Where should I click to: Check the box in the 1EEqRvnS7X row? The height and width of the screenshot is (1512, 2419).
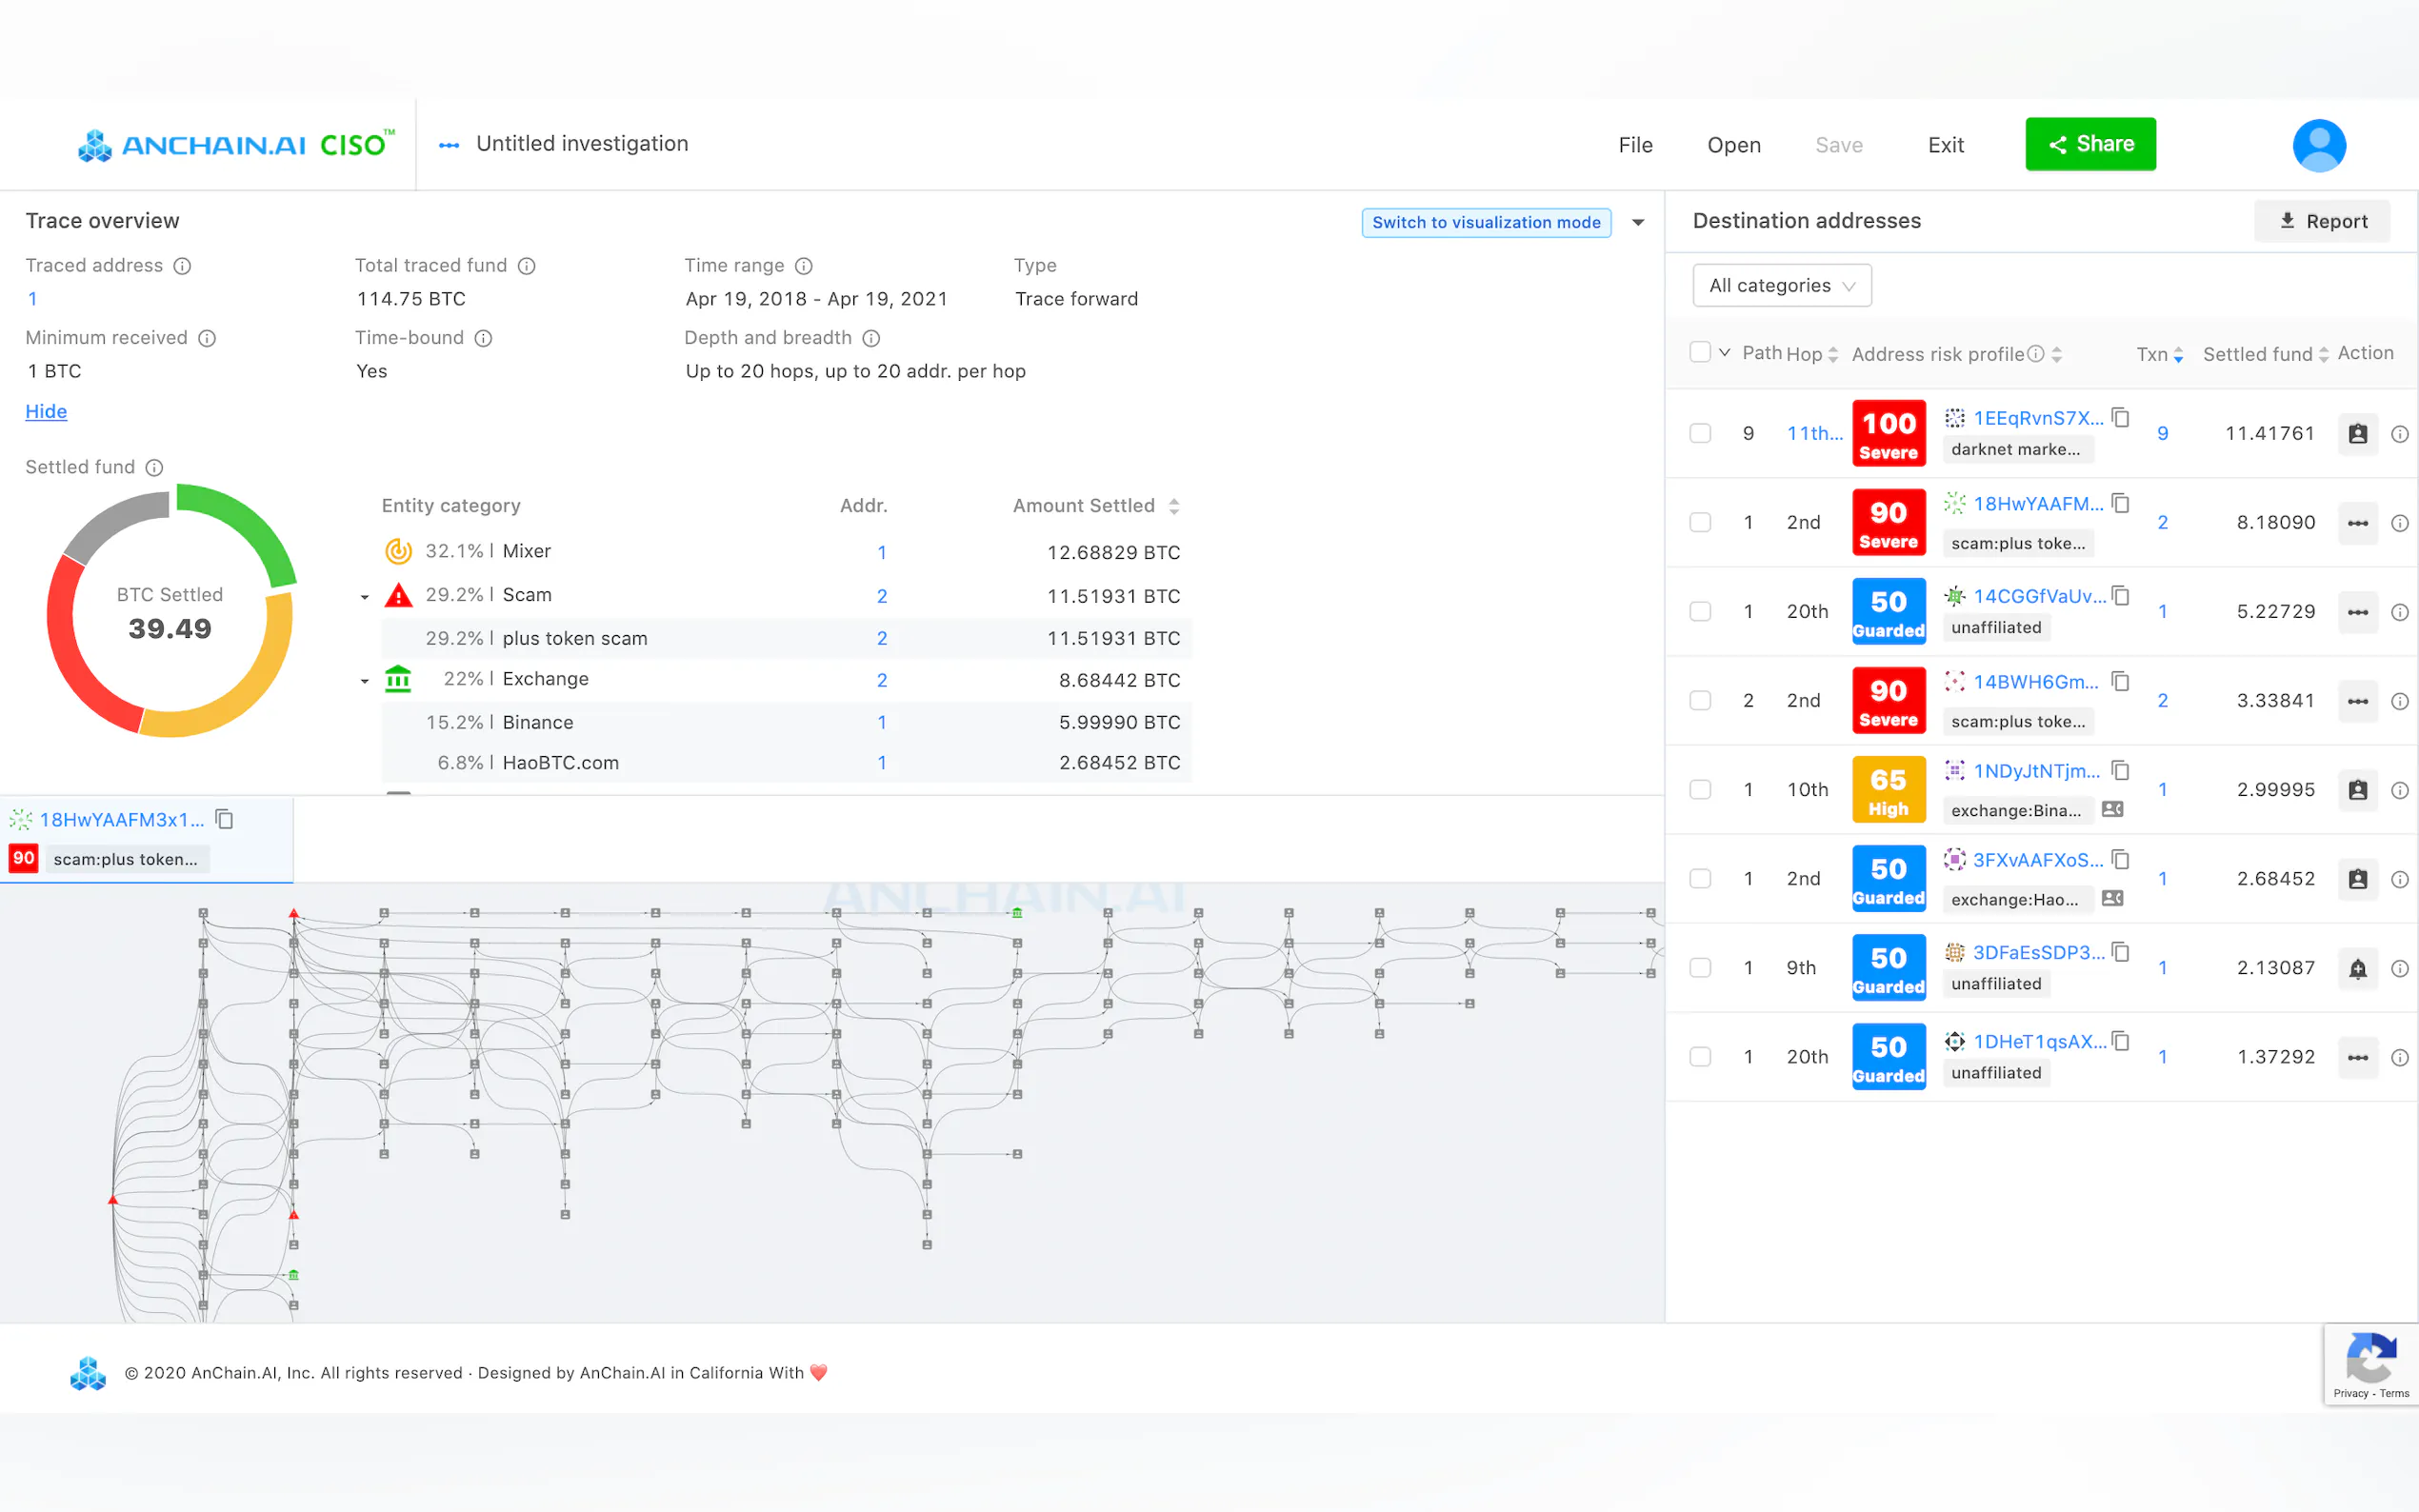point(1700,433)
